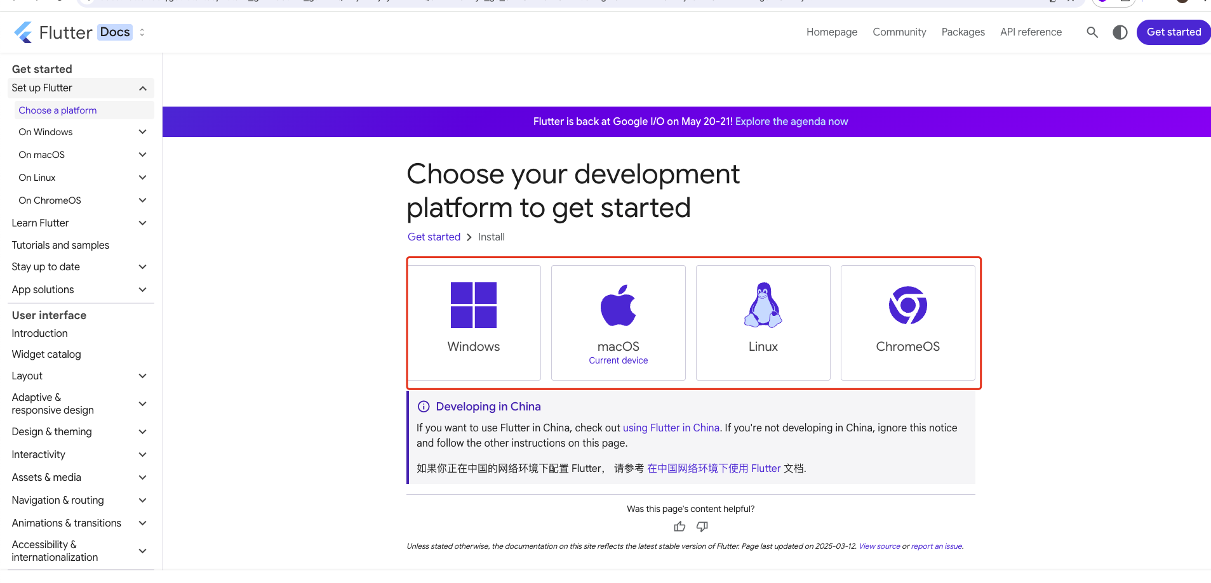
Task: Click the info icon beside Developing in China
Action: pyautogui.click(x=424, y=407)
